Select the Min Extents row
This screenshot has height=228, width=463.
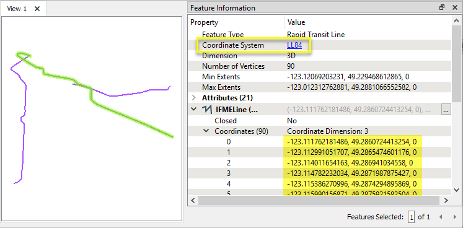320,77
